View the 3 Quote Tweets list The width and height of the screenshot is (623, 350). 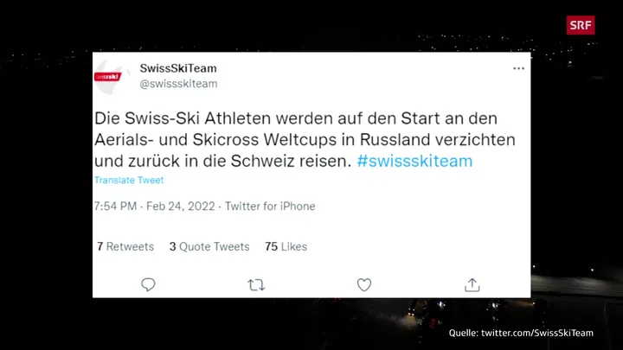click(x=209, y=246)
